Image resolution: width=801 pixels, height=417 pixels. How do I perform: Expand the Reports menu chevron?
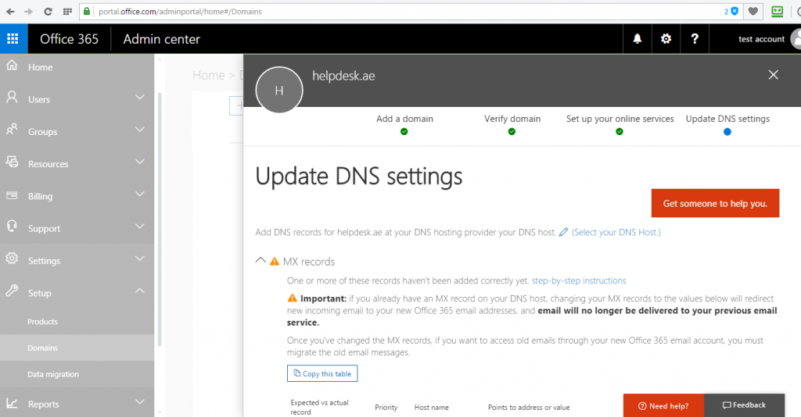click(139, 401)
